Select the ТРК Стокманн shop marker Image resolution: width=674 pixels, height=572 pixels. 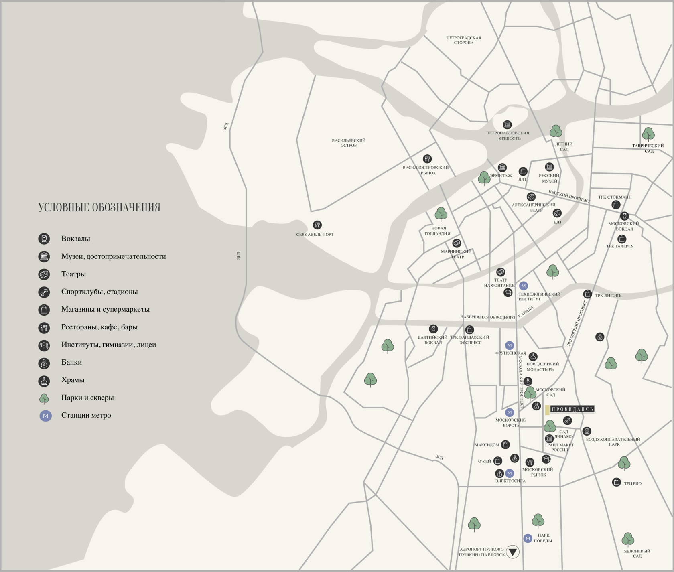[x=616, y=205]
